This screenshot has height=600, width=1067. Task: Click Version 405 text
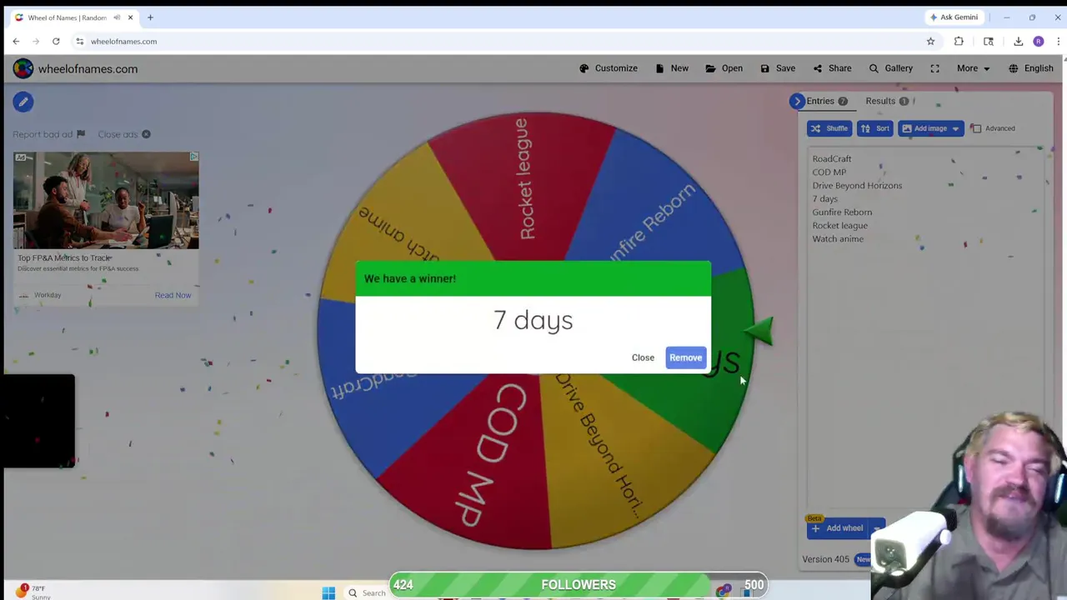(x=825, y=559)
